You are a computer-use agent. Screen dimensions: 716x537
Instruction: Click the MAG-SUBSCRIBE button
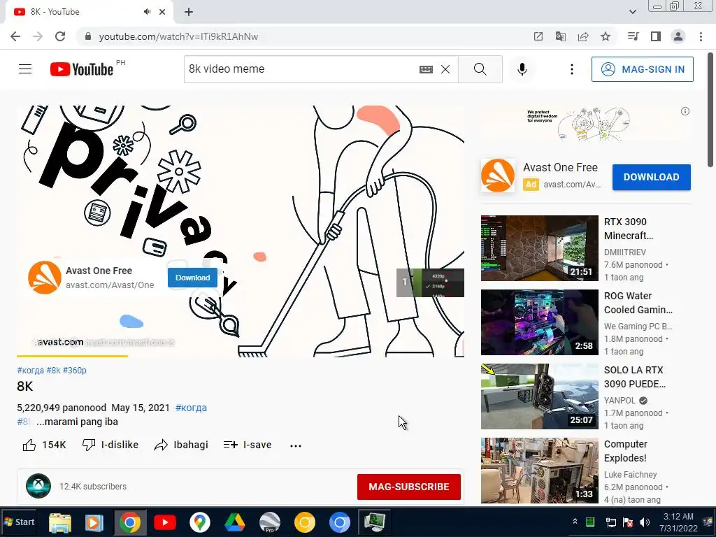(408, 487)
